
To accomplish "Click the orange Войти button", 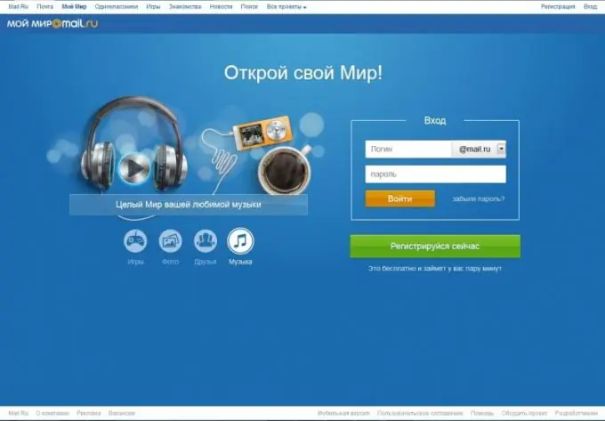I will coord(400,198).
